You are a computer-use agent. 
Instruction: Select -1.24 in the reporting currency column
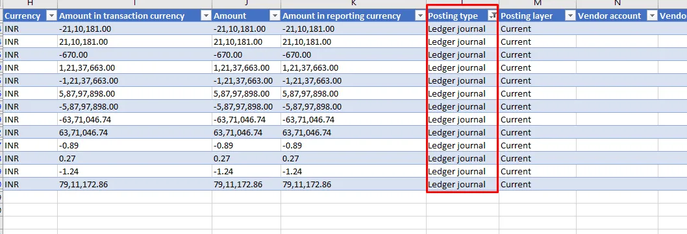(x=354, y=171)
